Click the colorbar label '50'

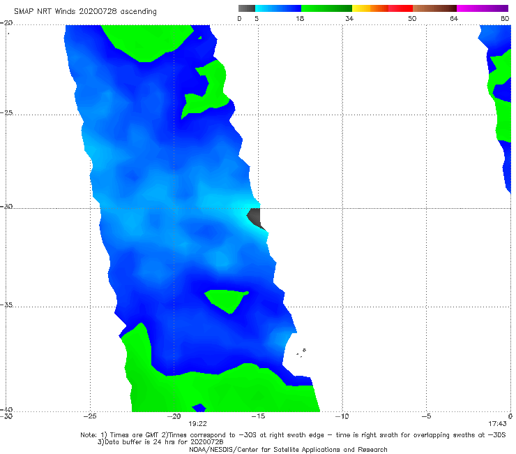(412, 18)
